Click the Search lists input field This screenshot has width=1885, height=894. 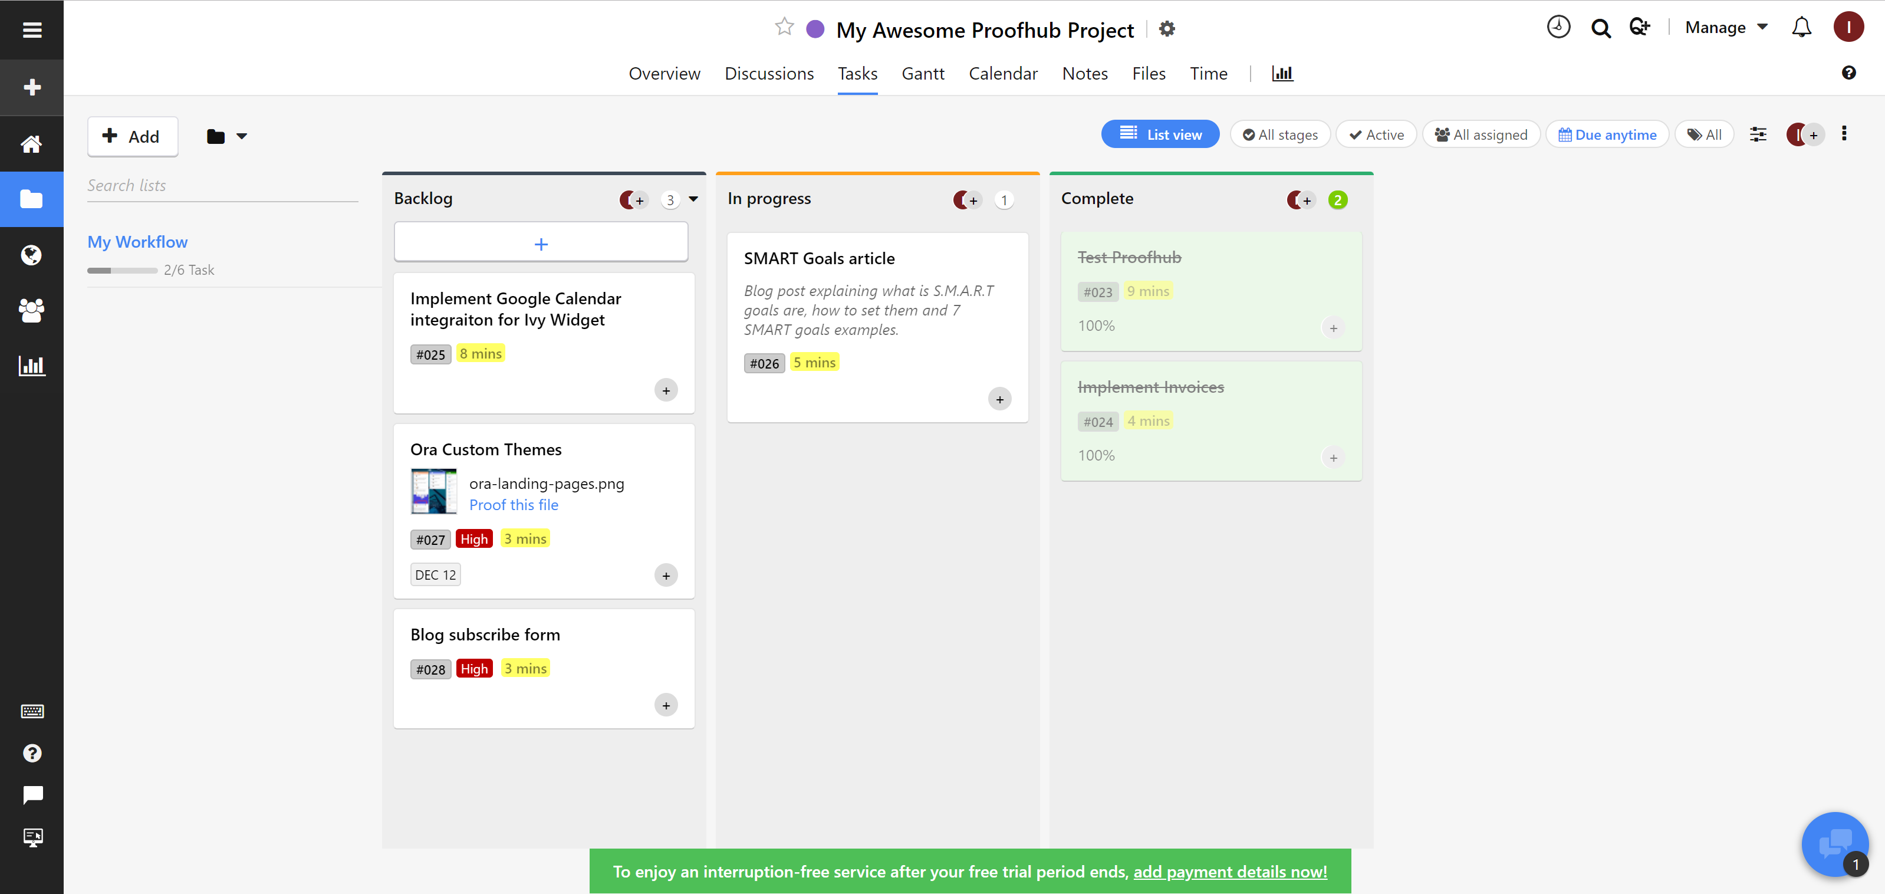point(219,185)
